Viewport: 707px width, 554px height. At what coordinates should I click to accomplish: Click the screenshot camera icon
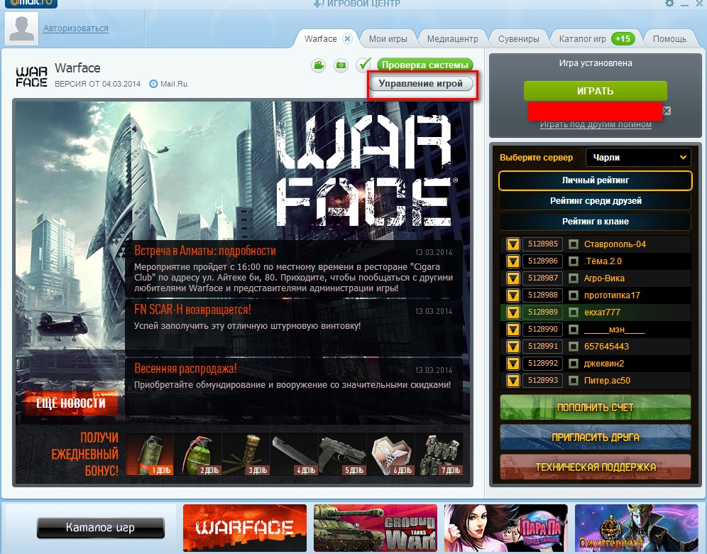(x=341, y=65)
